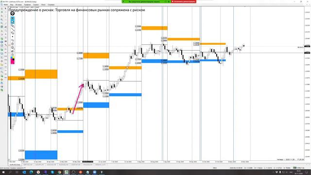
Task: Pick the yellow color swatch
Action: tap(14, 58)
